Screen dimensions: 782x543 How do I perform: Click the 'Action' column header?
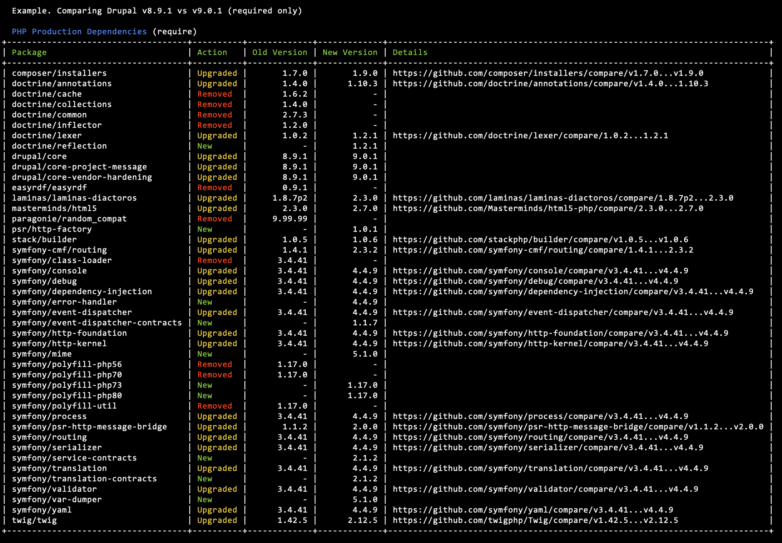coord(212,52)
